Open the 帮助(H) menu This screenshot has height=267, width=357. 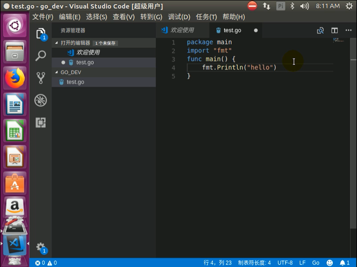pos(234,17)
